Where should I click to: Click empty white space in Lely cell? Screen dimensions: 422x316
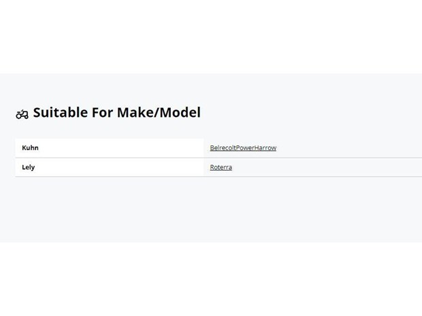[121, 167]
